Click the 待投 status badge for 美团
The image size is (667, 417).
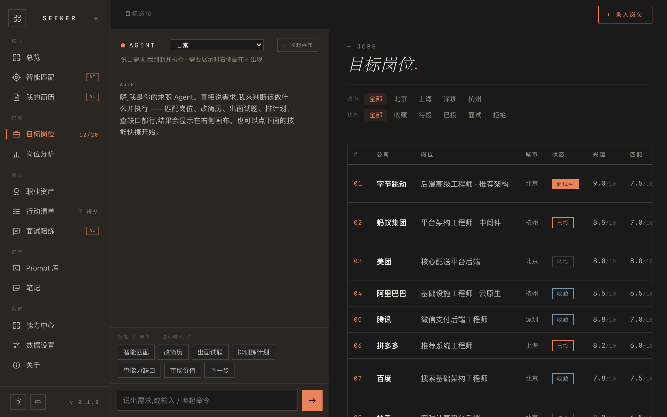point(563,262)
